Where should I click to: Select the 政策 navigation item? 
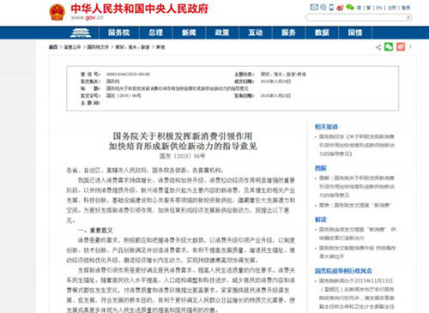(x=222, y=33)
